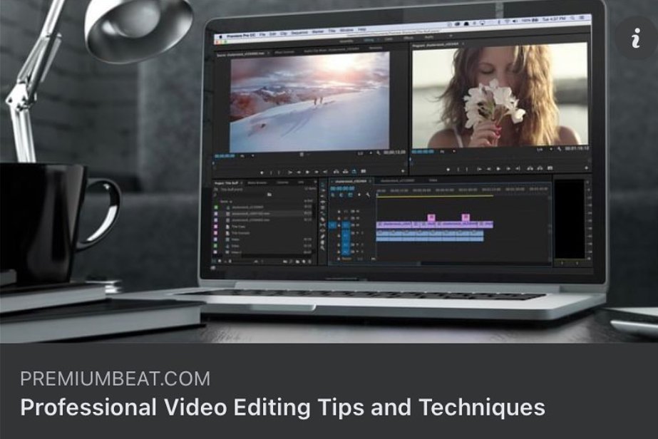Open the Window menu in Premiere Pro

pyautogui.click(x=346, y=30)
